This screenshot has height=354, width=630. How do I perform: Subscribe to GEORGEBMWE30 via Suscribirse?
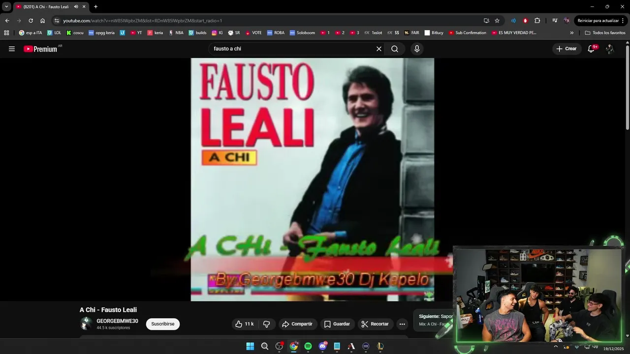163,324
